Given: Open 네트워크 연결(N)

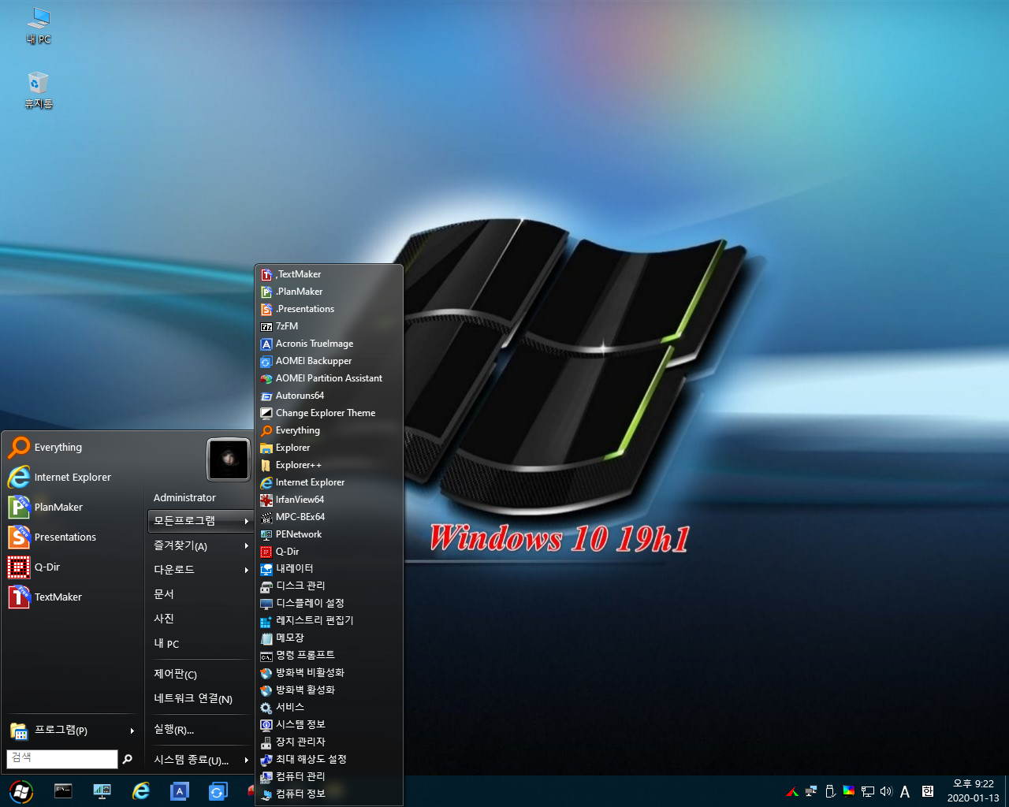Looking at the screenshot, I should 200,698.
